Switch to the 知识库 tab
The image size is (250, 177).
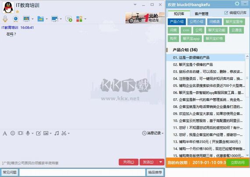tap(179, 14)
